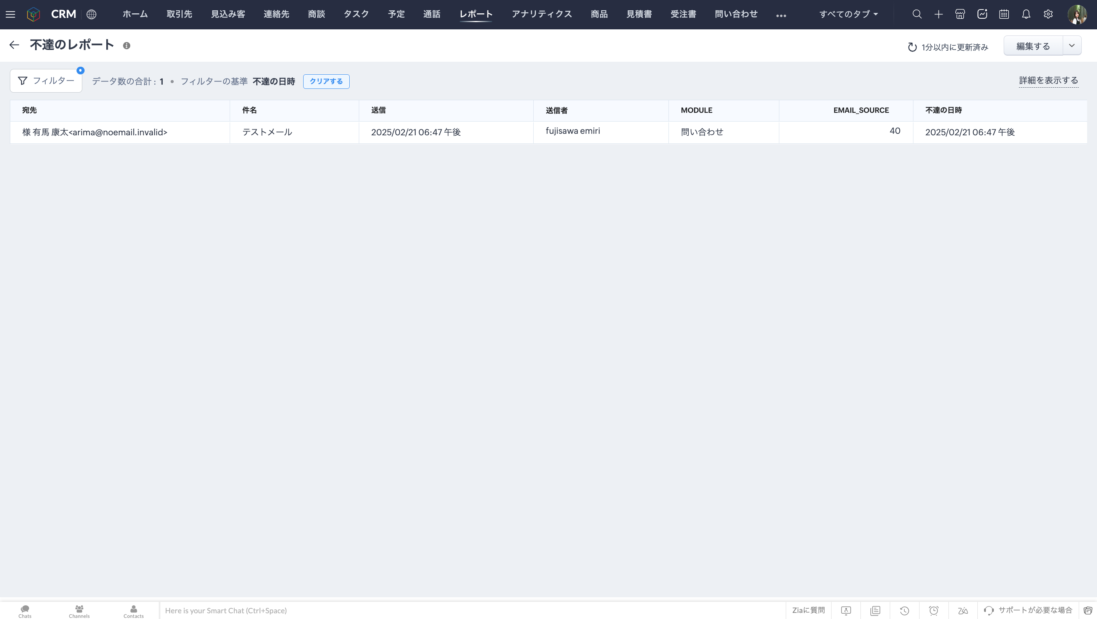
Task: Open the フィルター button
Action: [46, 81]
